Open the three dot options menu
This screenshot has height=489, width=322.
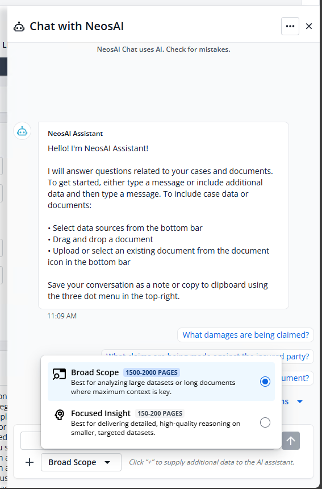290,26
